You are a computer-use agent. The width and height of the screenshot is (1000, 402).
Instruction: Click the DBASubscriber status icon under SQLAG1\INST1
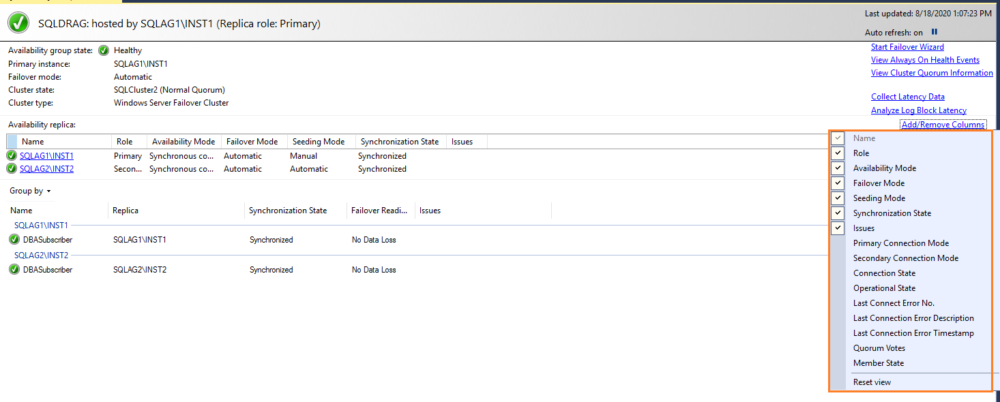tap(14, 240)
